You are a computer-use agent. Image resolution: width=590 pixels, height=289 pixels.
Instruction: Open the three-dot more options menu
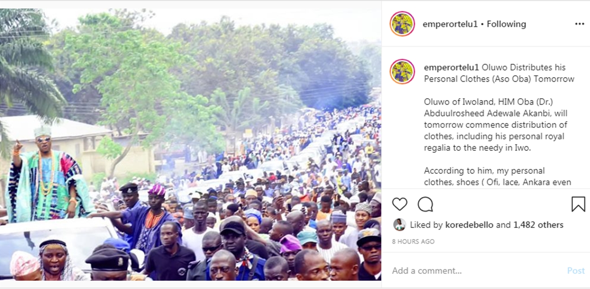[580, 24]
